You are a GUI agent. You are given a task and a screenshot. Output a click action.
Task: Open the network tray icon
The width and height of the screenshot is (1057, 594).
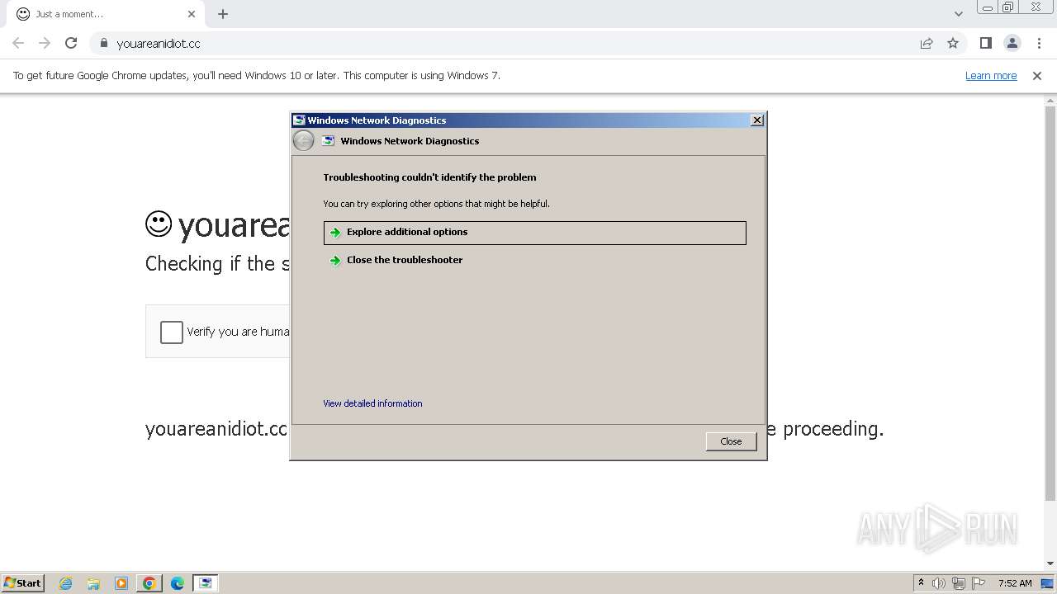coord(959,583)
